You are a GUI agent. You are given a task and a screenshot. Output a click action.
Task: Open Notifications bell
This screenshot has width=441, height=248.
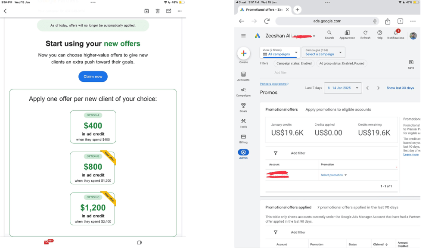pos(396,34)
